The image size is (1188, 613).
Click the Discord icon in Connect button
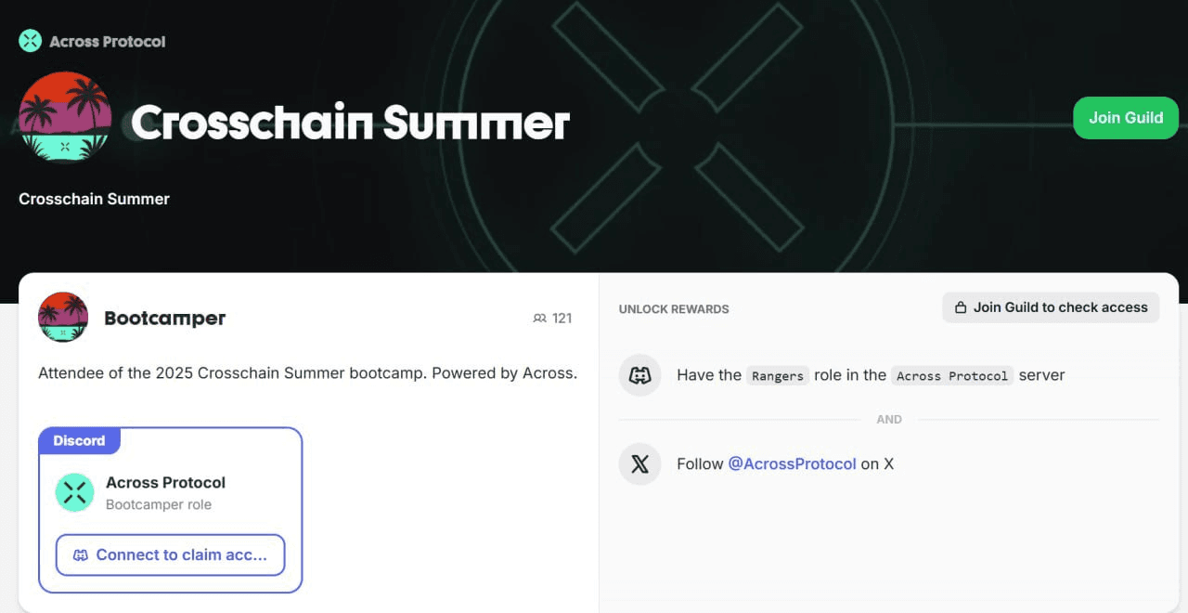81,555
